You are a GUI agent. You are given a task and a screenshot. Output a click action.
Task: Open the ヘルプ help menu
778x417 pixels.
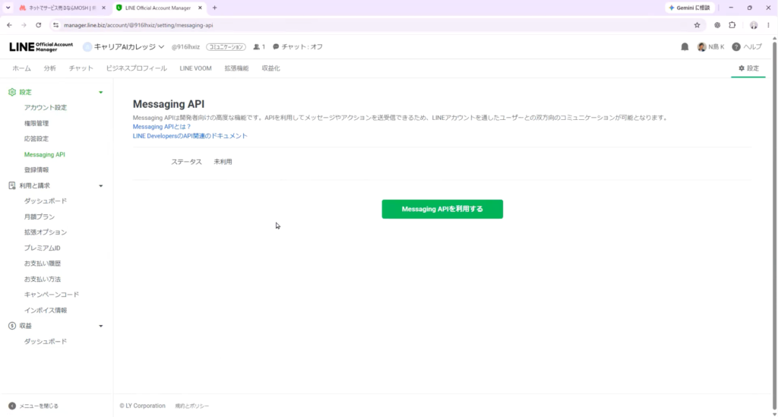tap(747, 46)
